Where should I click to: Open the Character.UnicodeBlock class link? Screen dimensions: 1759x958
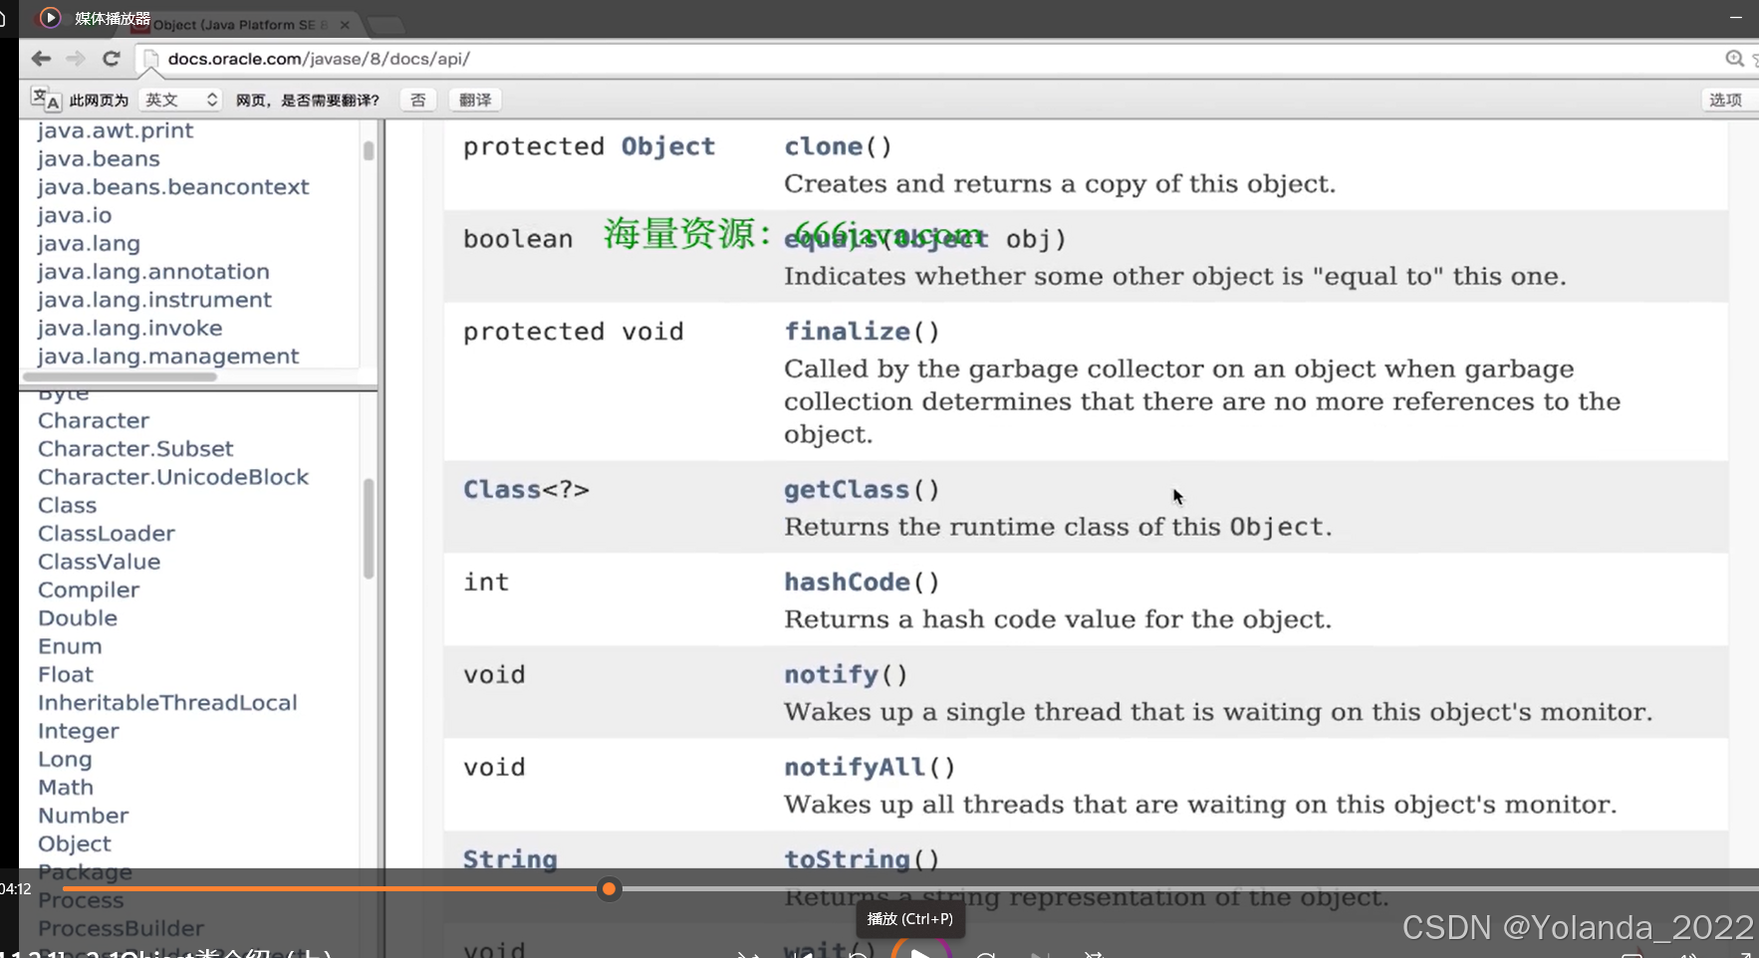click(x=173, y=477)
